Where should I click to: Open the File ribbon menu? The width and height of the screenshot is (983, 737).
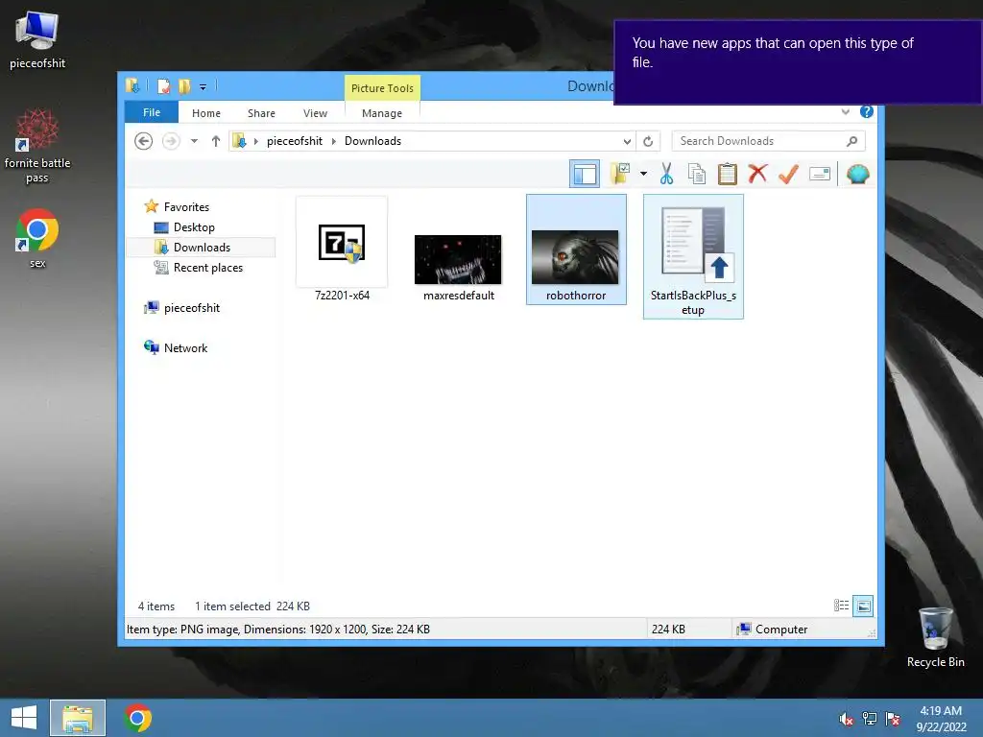pos(152,113)
